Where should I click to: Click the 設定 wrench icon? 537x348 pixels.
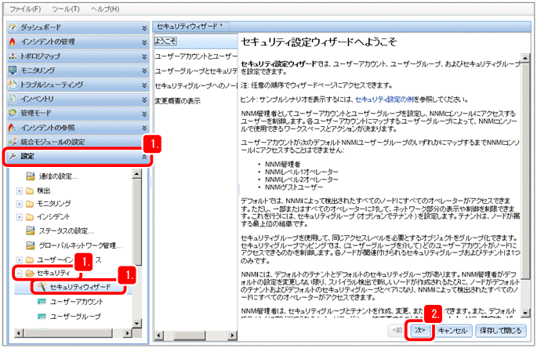(x=13, y=156)
